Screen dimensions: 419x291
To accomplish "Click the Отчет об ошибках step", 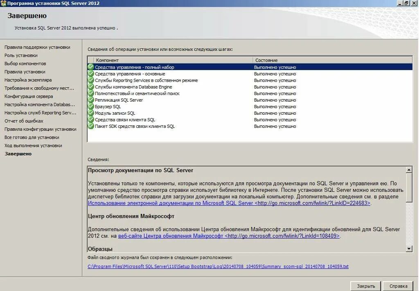I will click(x=24, y=121).
